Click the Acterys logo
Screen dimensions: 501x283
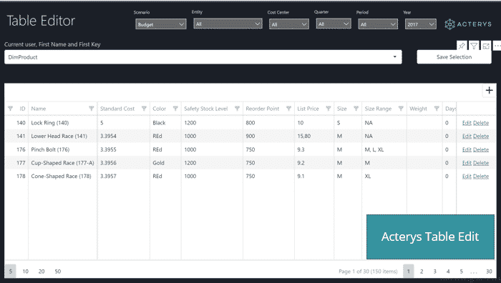tap(468, 24)
